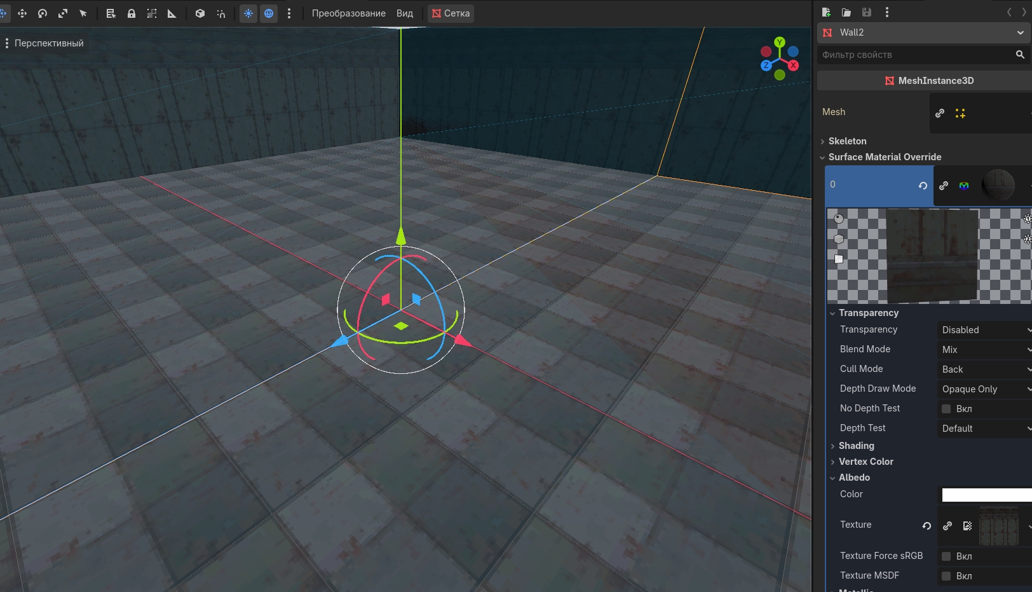Focus the Фильтр свойств filter field

click(915, 55)
